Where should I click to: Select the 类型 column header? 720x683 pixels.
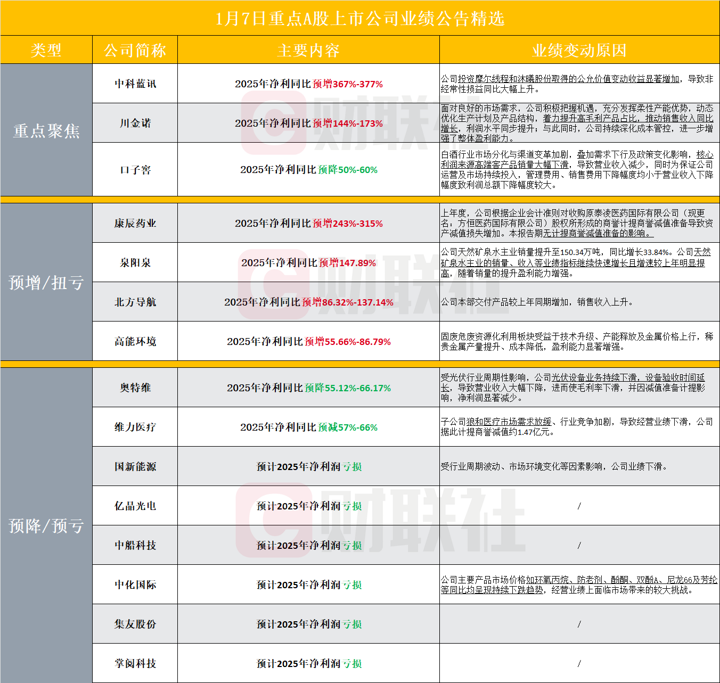[x=46, y=50]
